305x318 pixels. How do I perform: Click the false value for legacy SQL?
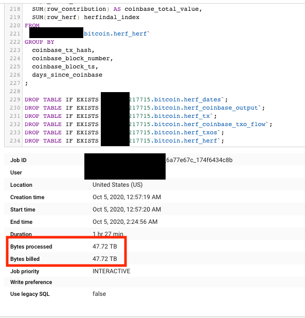pyautogui.click(x=99, y=294)
